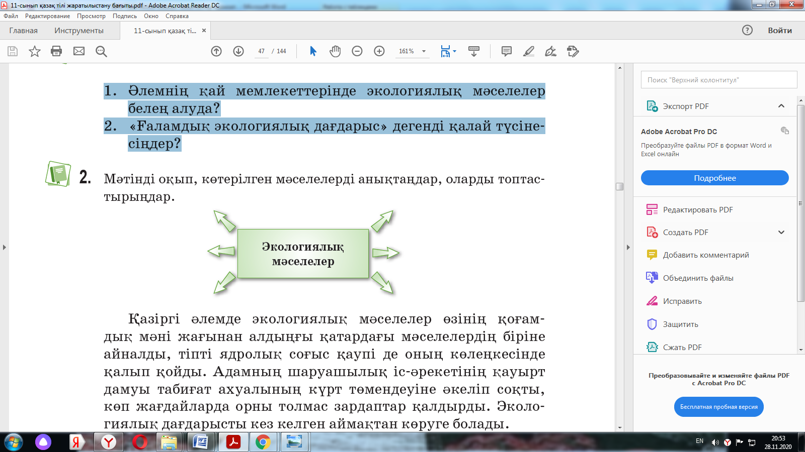Image resolution: width=805 pixels, height=452 pixels.
Task: Select the Hand pan tool
Action: pyautogui.click(x=335, y=51)
